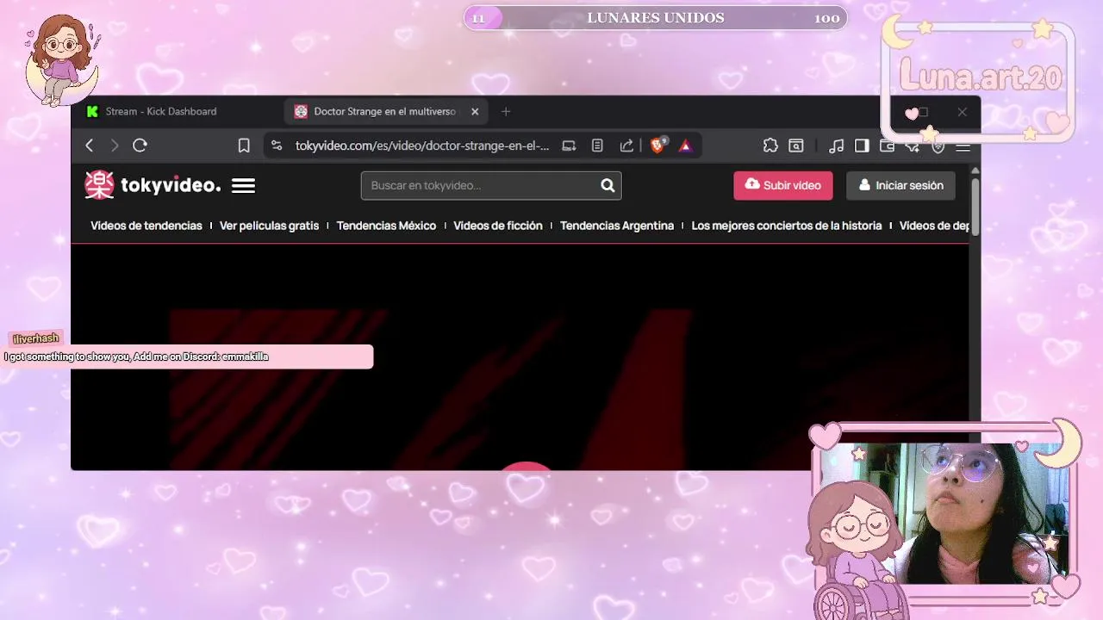The width and height of the screenshot is (1103, 620).
Task: Click Iniciar sesión button
Action: pos(900,185)
